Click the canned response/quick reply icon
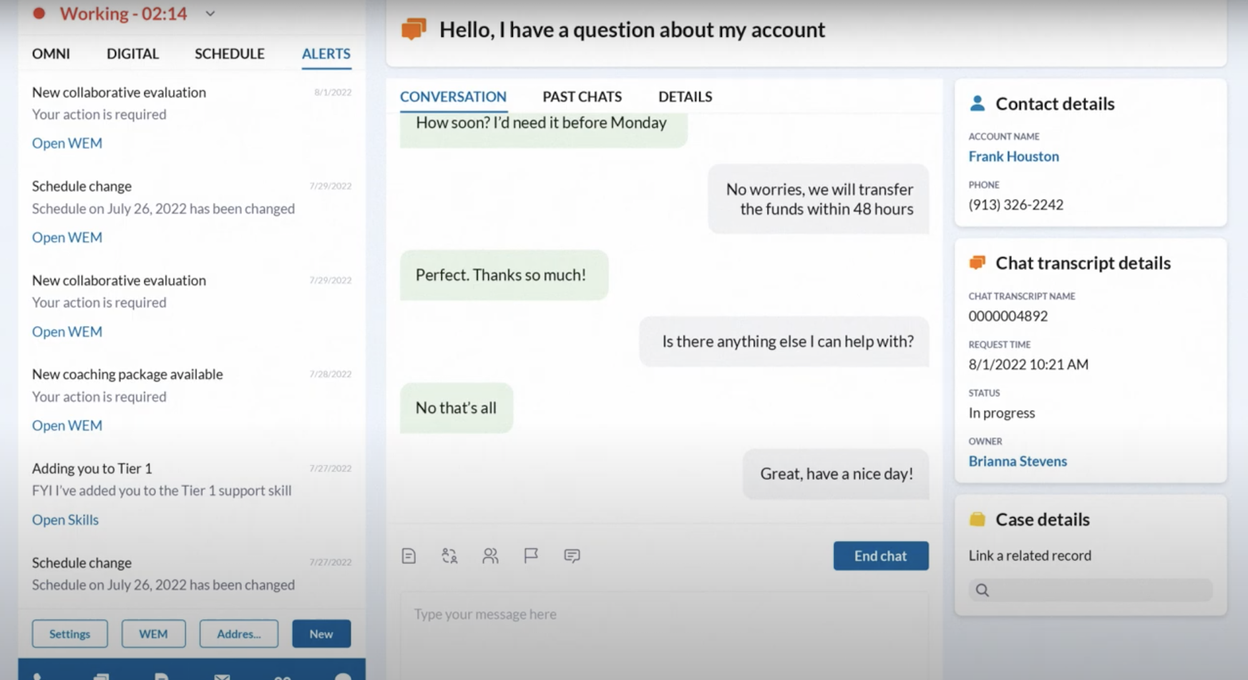 (x=573, y=555)
